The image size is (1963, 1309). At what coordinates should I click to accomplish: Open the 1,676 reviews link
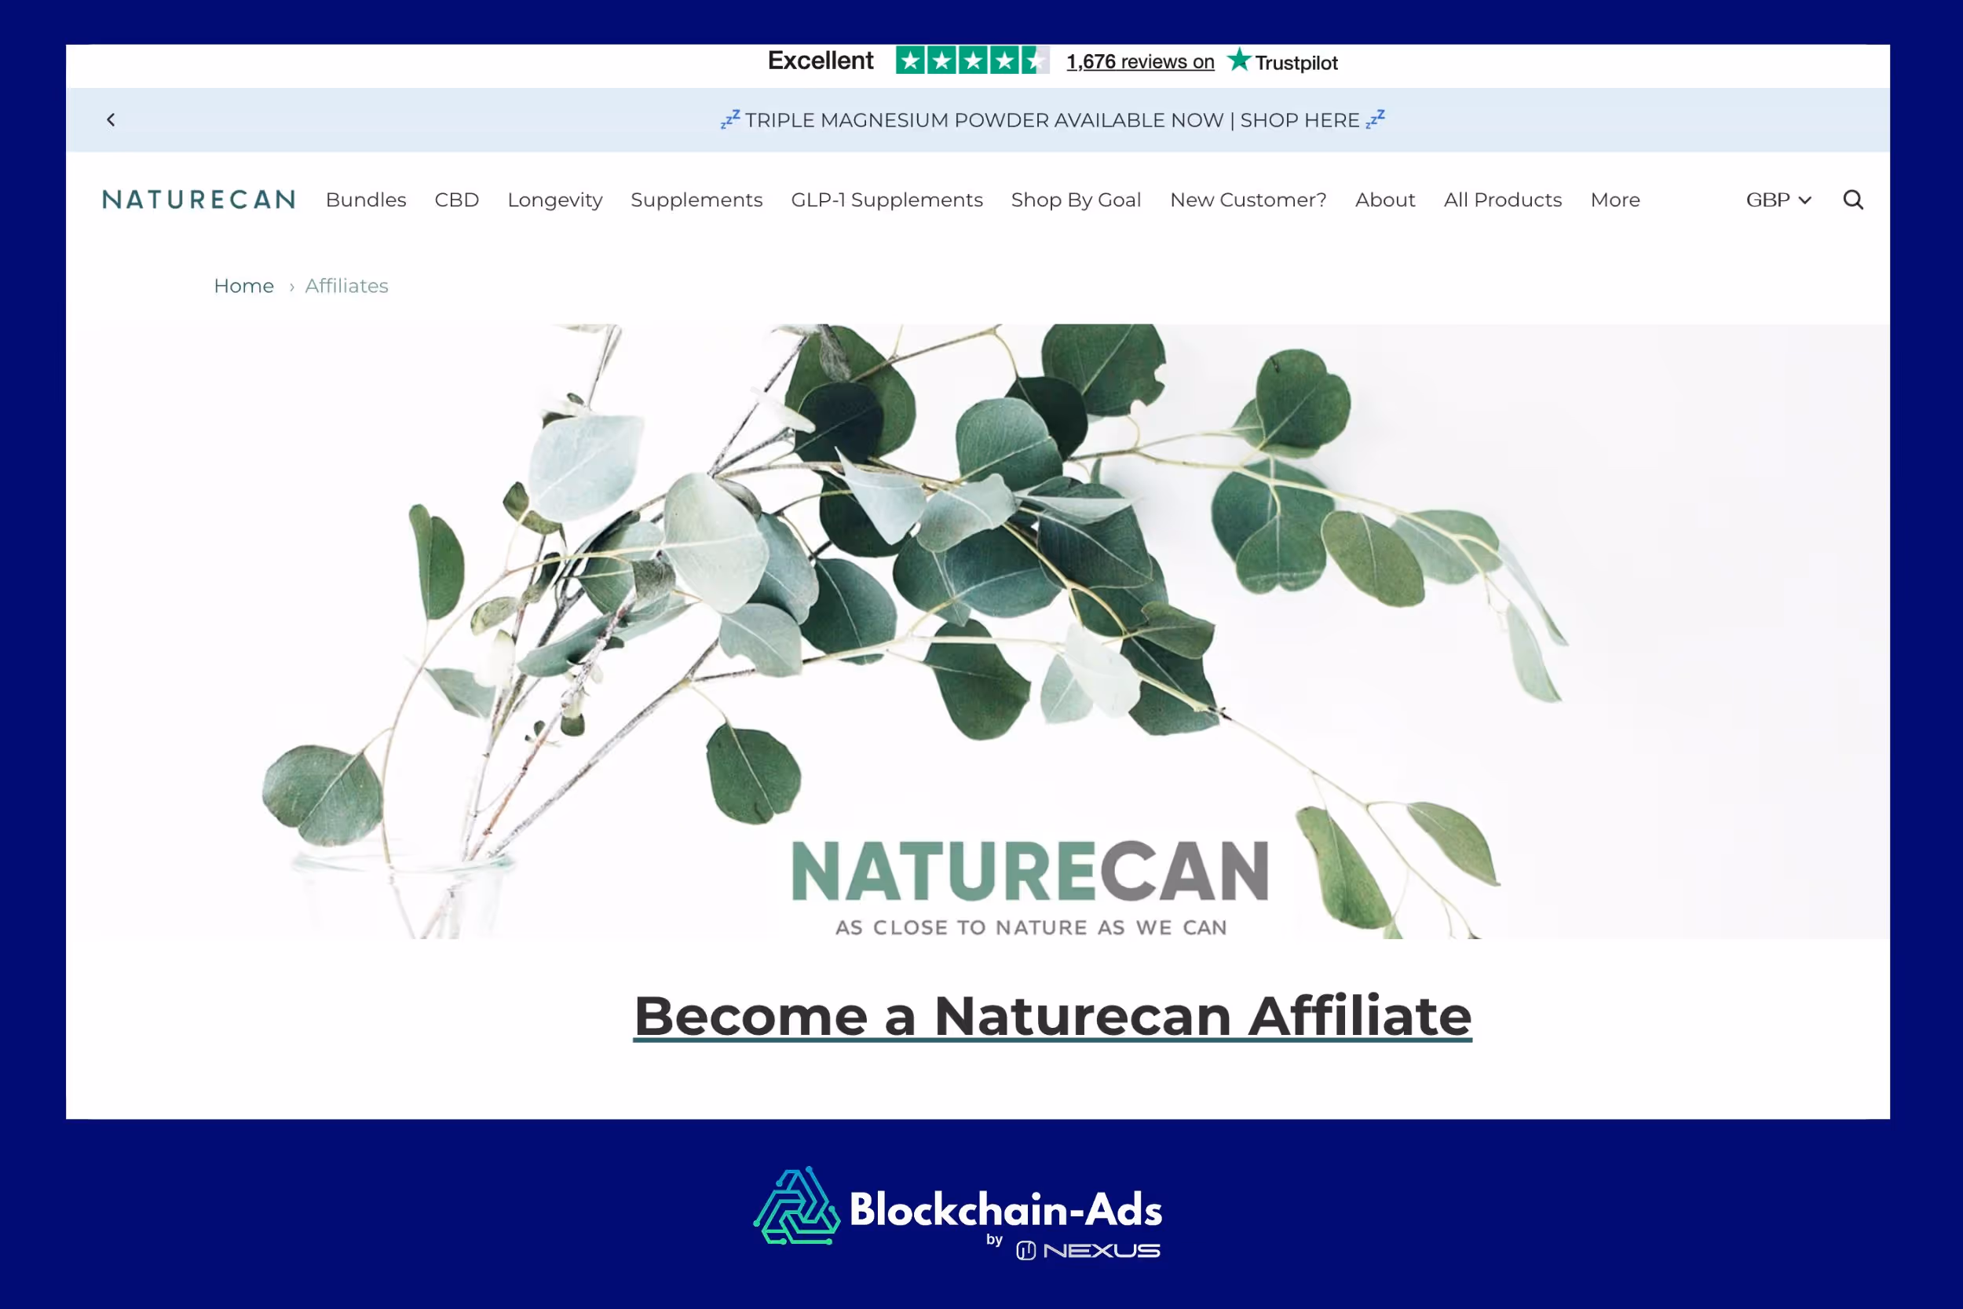pos(1139,63)
